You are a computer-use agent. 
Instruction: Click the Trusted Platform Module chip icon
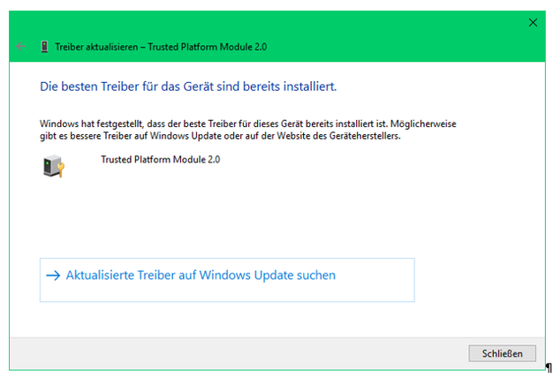[x=53, y=167]
